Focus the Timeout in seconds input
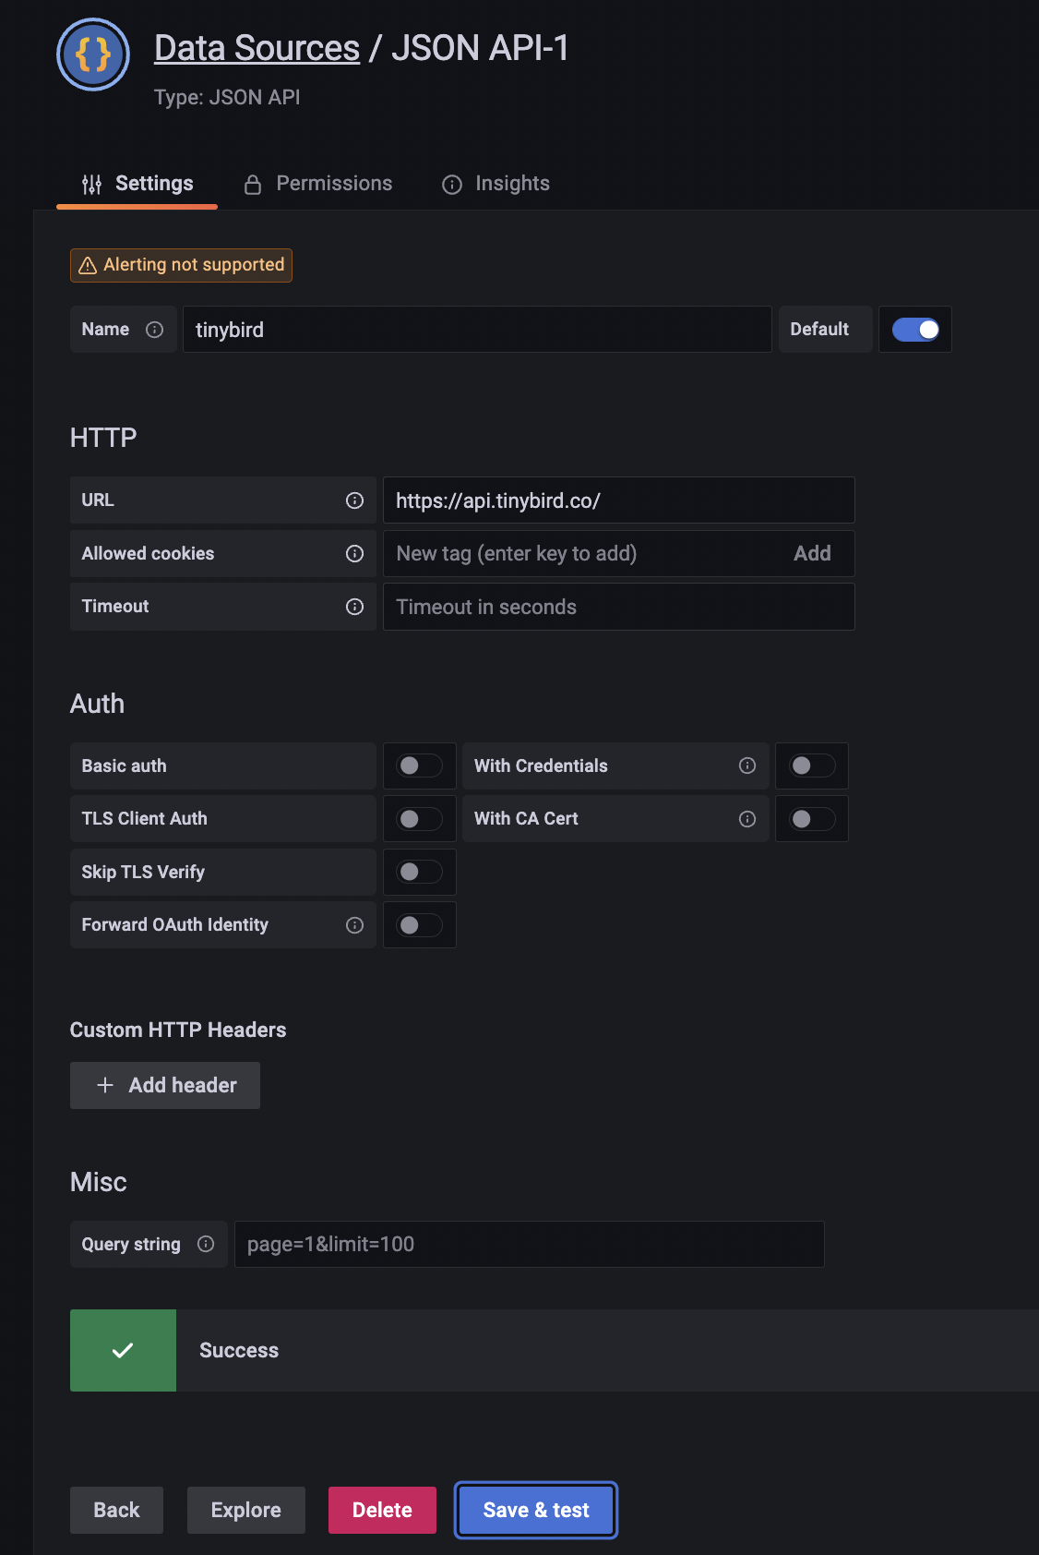The width and height of the screenshot is (1039, 1555). 619,607
